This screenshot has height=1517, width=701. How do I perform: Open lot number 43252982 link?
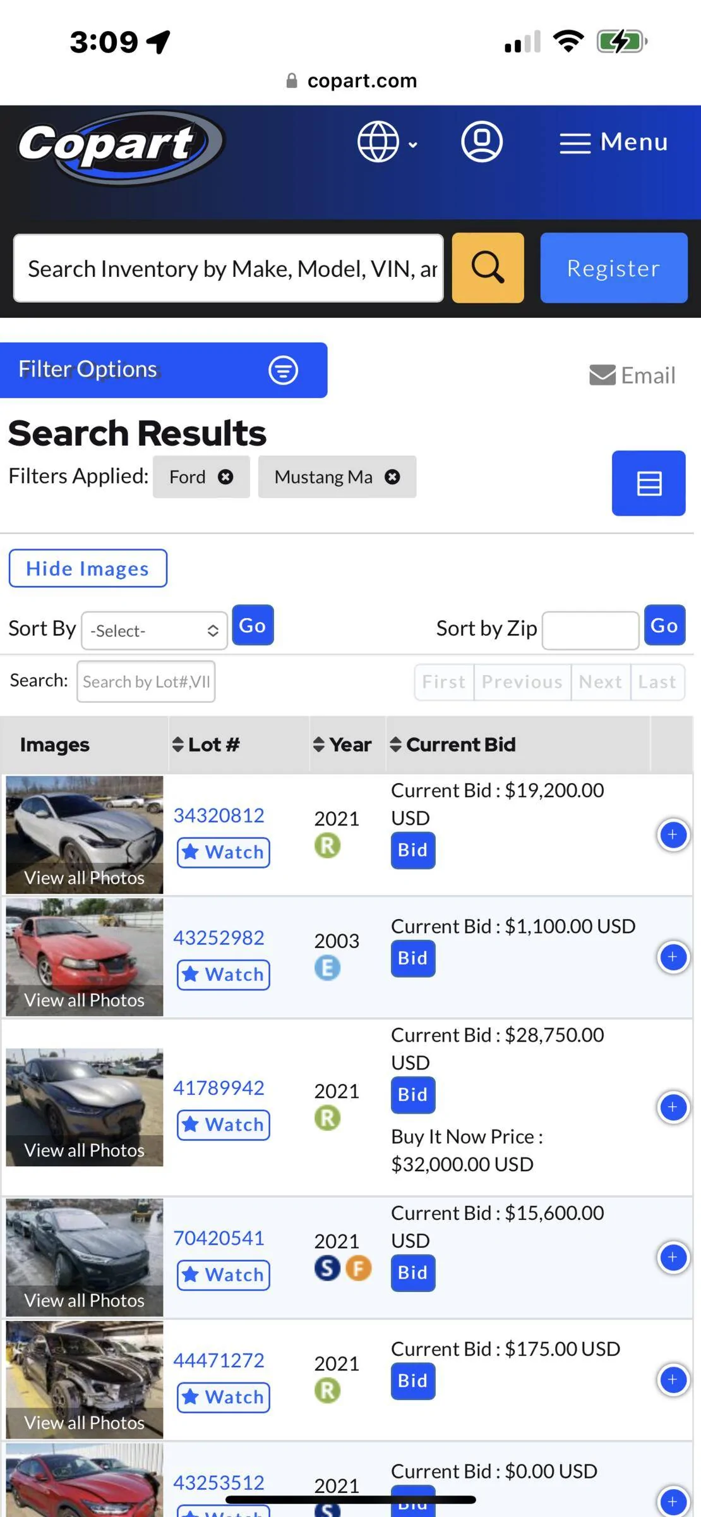(219, 937)
